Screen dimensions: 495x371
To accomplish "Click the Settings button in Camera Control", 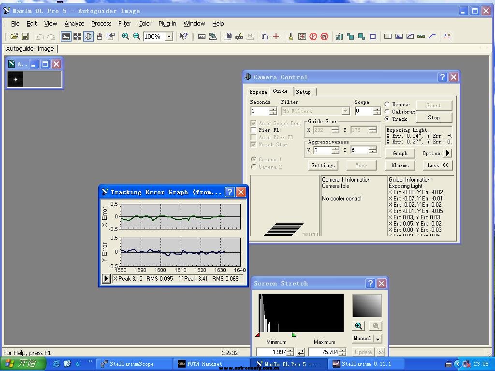I will click(x=323, y=165).
